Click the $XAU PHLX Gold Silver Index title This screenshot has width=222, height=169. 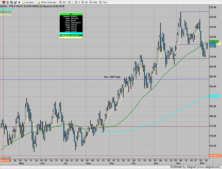pyautogui.click(x=32, y=6)
